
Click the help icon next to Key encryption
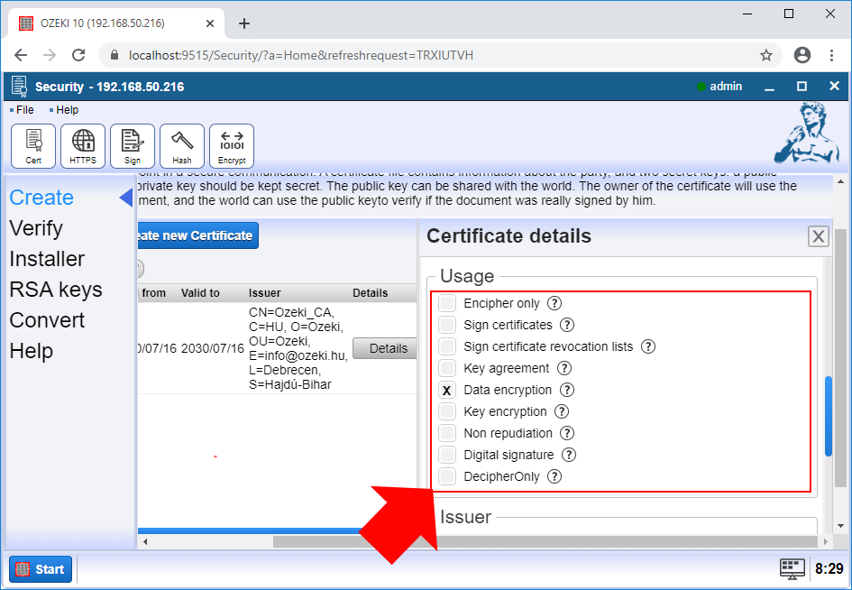tap(562, 411)
